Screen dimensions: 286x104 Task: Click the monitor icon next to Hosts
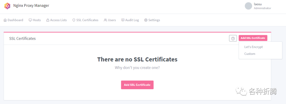pos(30,20)
